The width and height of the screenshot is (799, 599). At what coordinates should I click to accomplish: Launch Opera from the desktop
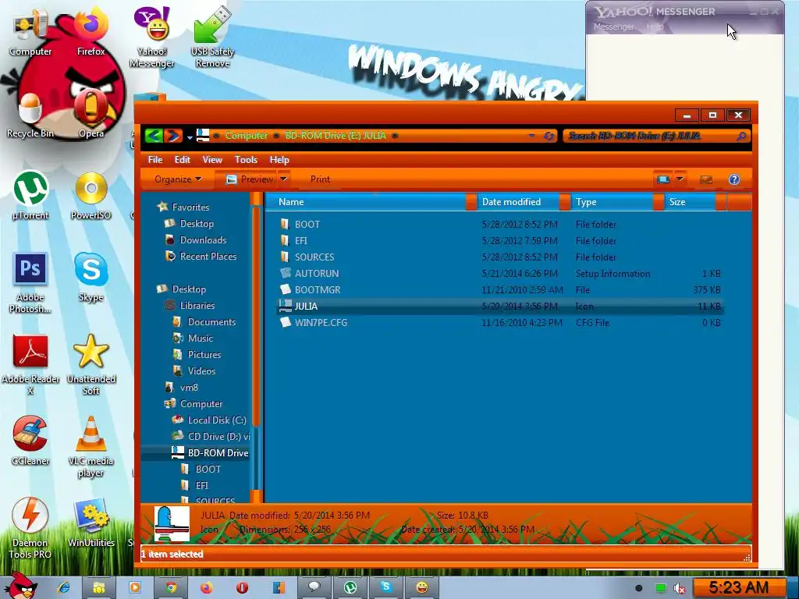click(91, 115)
